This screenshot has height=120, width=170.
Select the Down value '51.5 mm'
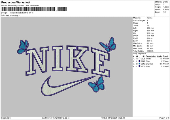point(150,36)
